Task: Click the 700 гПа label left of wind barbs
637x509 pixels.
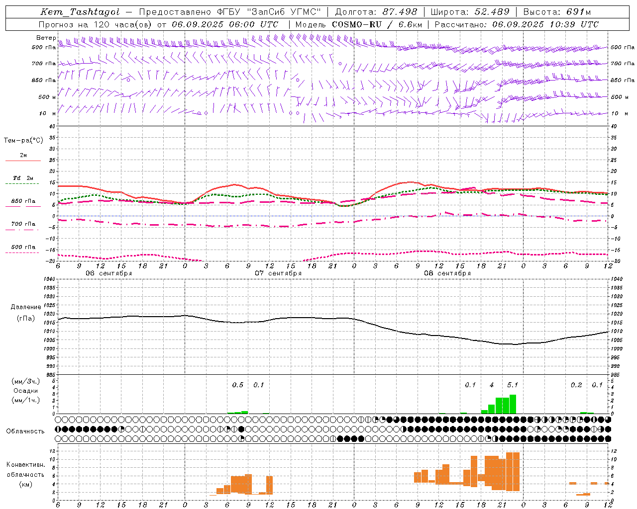Action: pyautogui.click(x=44, y=64)
